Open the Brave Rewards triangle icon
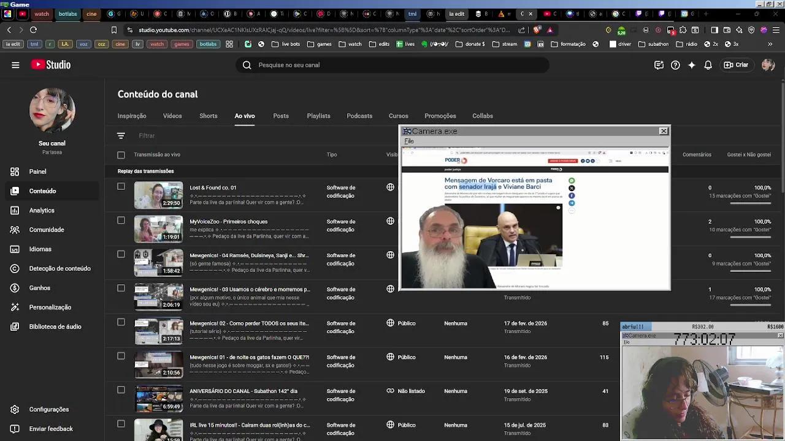Screen dimensions: 785x441 (549, 29)
